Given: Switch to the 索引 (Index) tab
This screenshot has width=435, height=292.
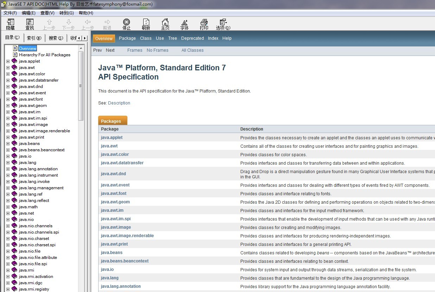Looking at the screenshot, I should pos(34,38).
